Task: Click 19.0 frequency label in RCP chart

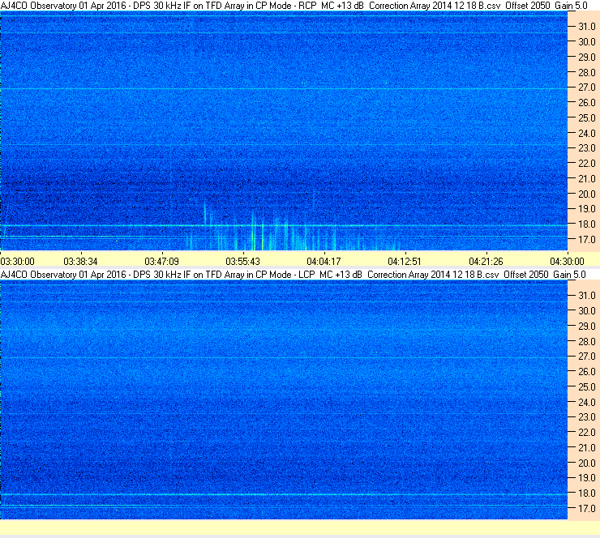Action: pyautogui.click(x=587, y=209)
